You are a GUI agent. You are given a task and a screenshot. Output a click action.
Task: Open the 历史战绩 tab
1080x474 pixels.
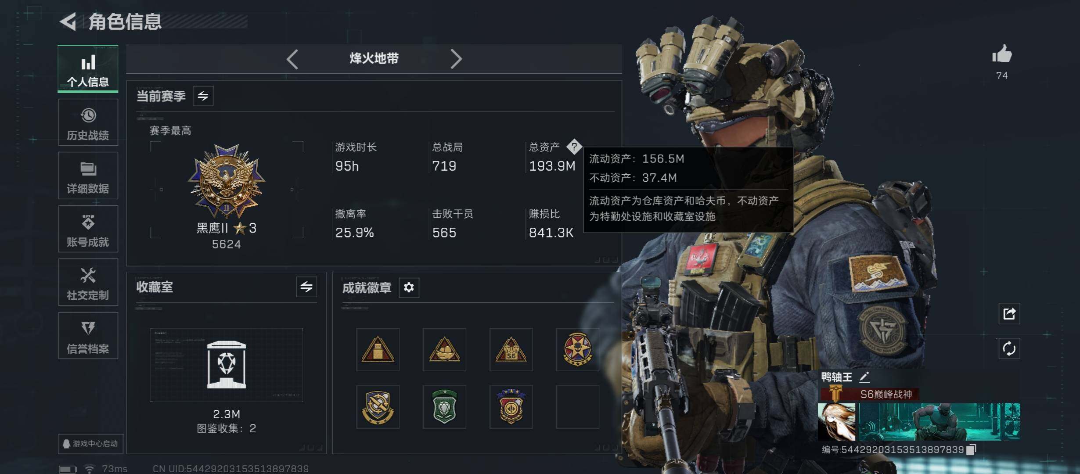click(88, 122)
